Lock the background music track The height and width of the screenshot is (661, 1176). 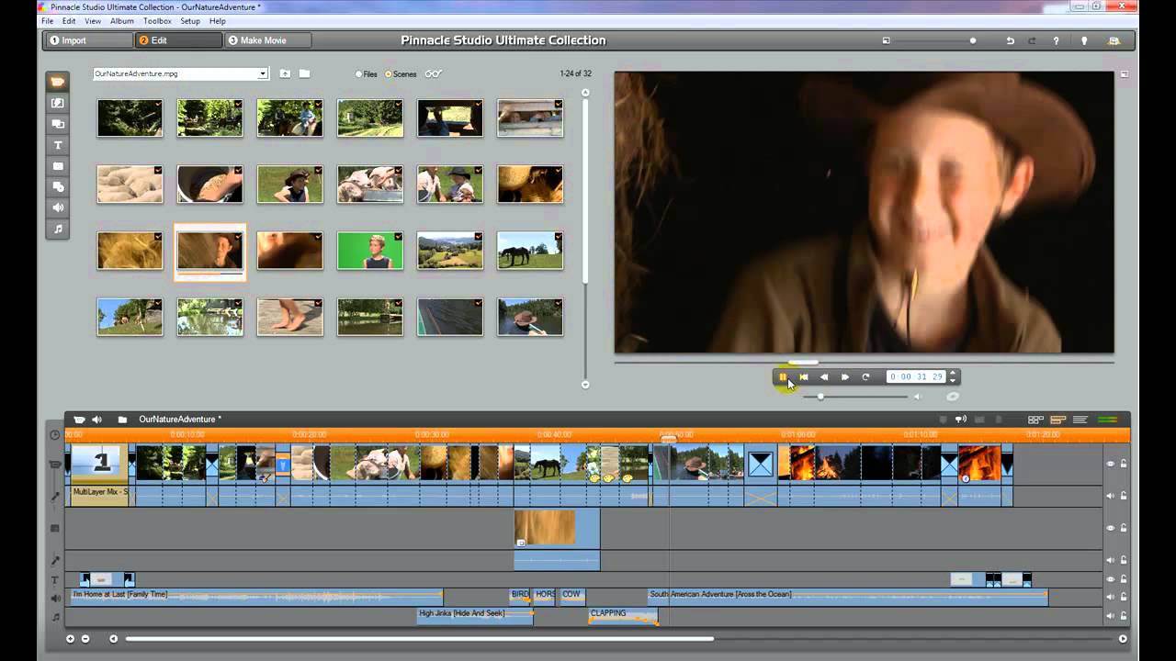pyautogui.click(x=1123, y=616)
